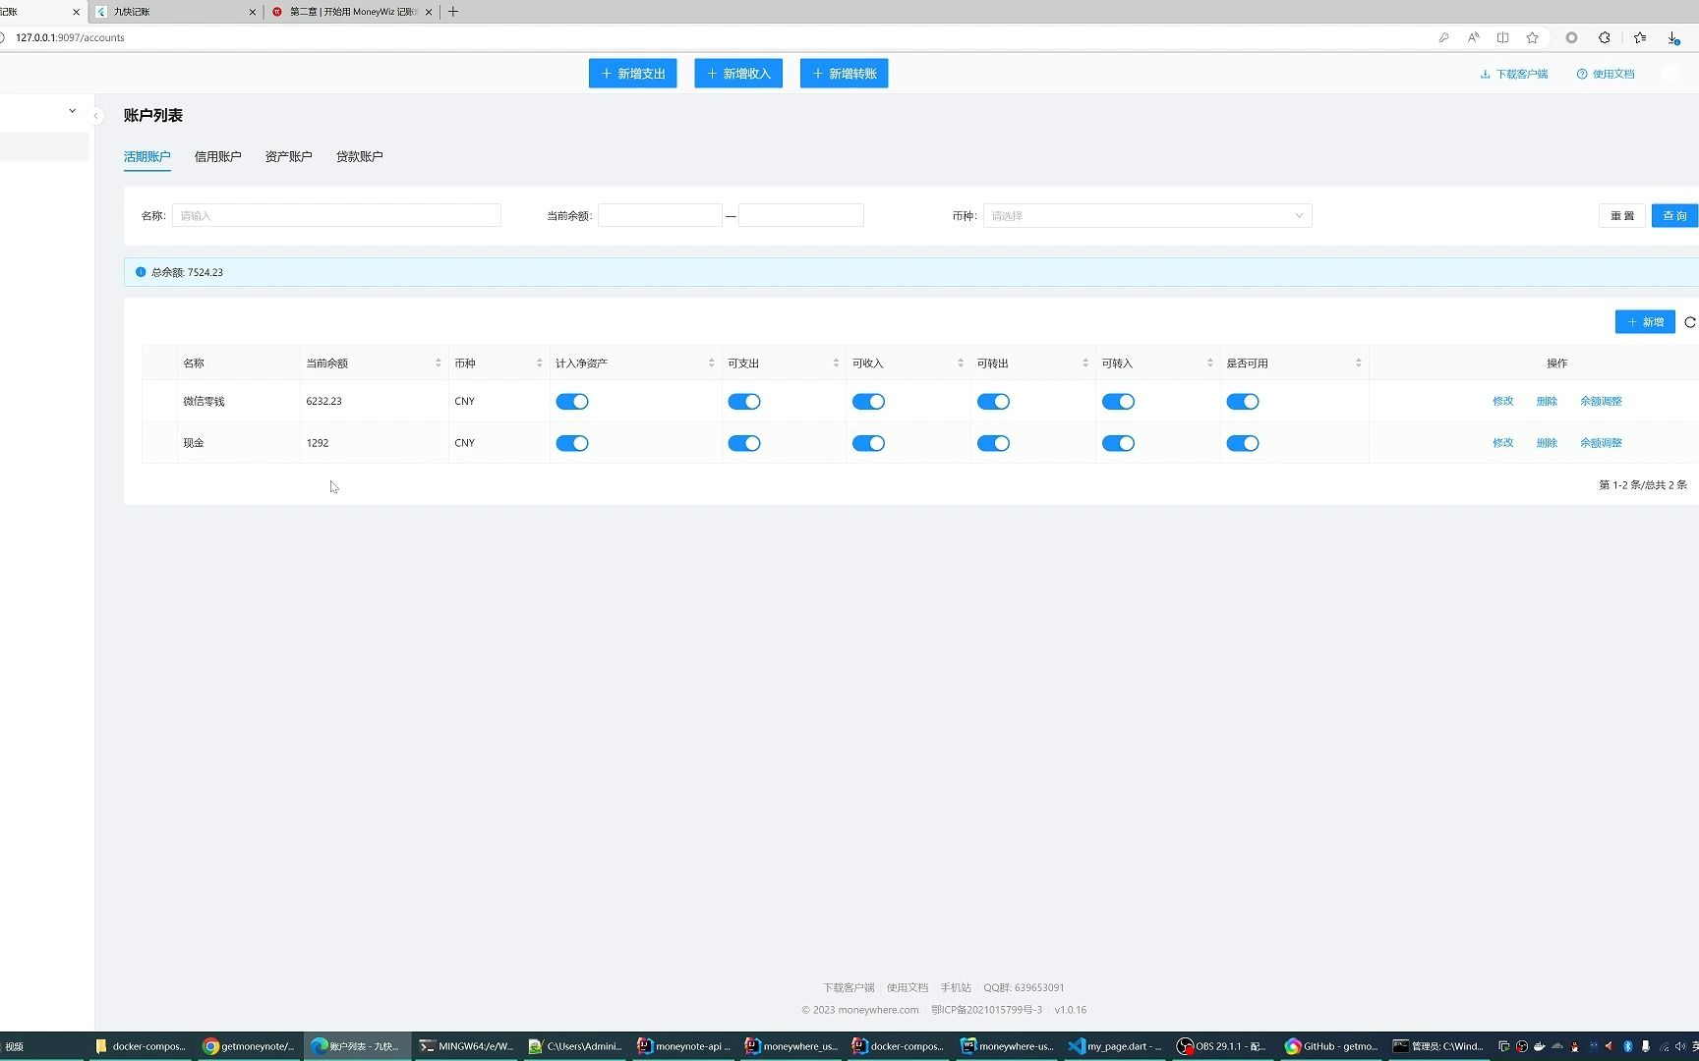Switch to the MoneyWiz chapter browser tab

351,12
